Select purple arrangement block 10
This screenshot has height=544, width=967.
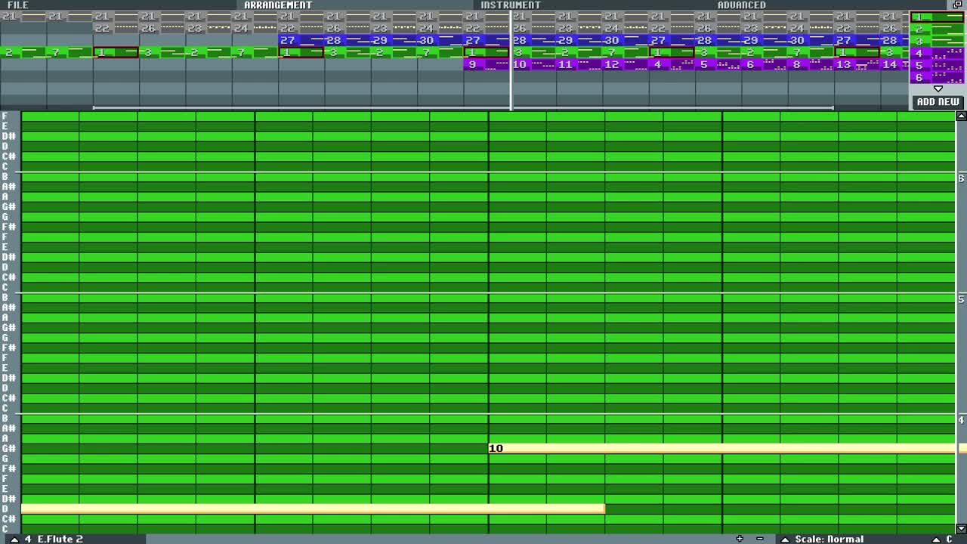(533, 64)
